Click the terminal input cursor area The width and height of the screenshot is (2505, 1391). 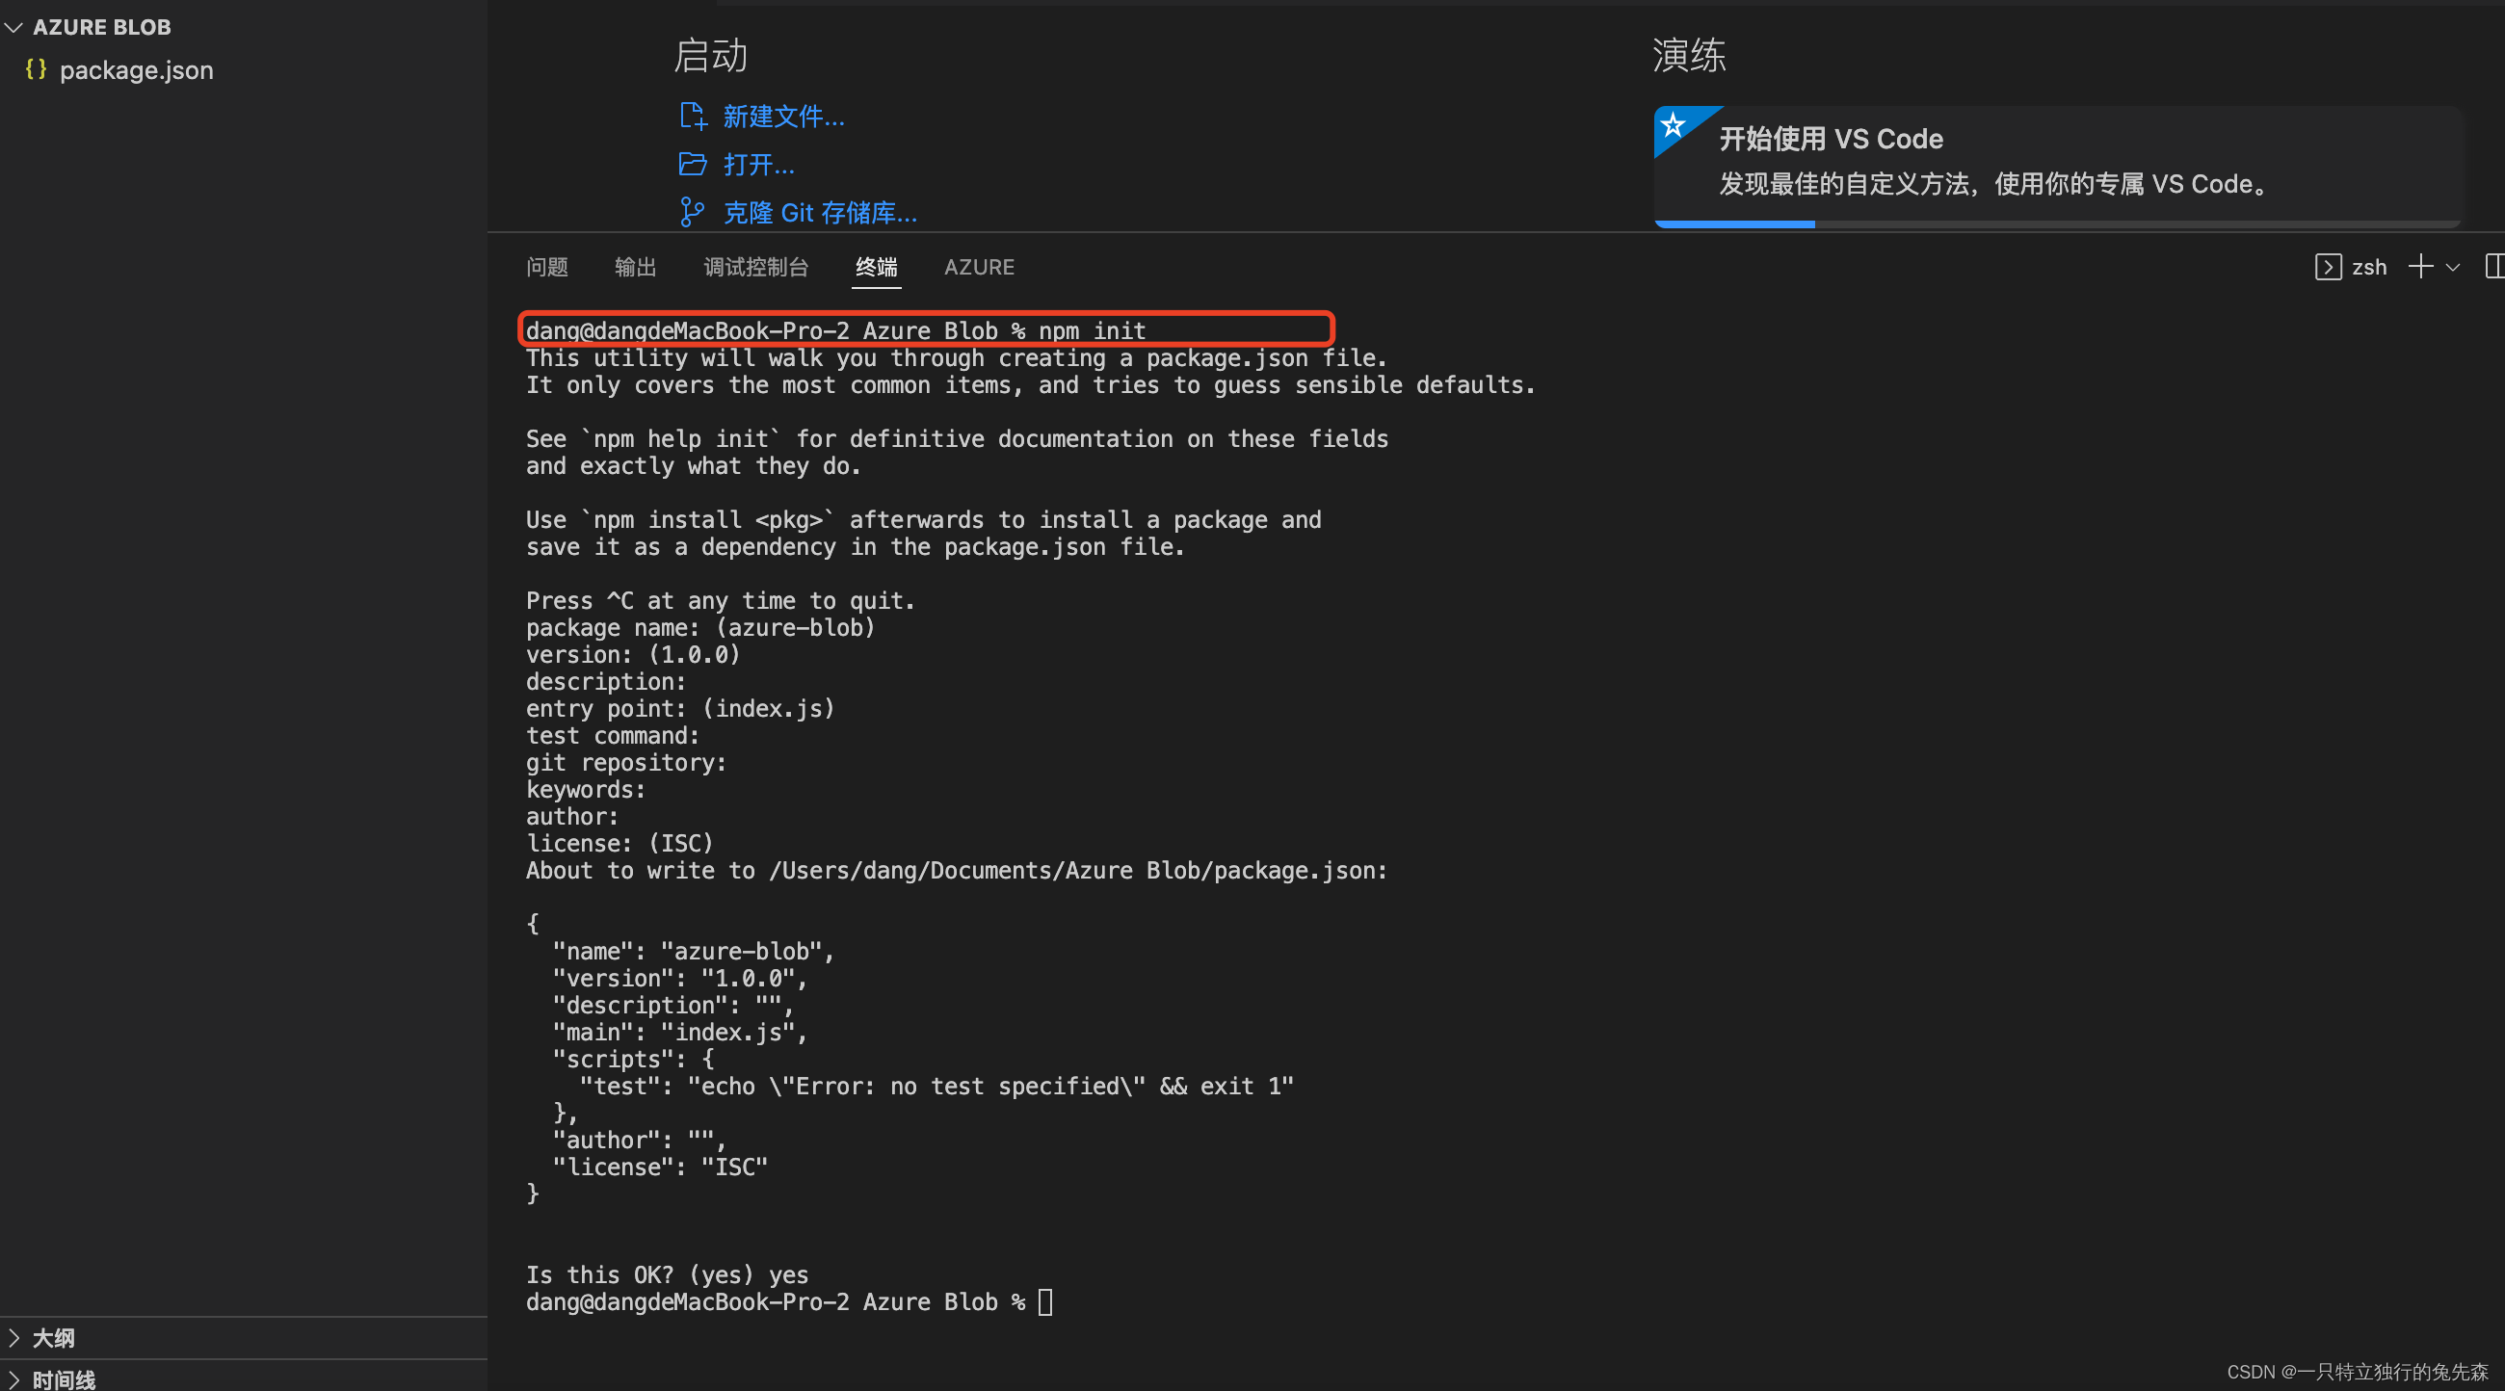pyautogui.click(x=1044, y=1301)
